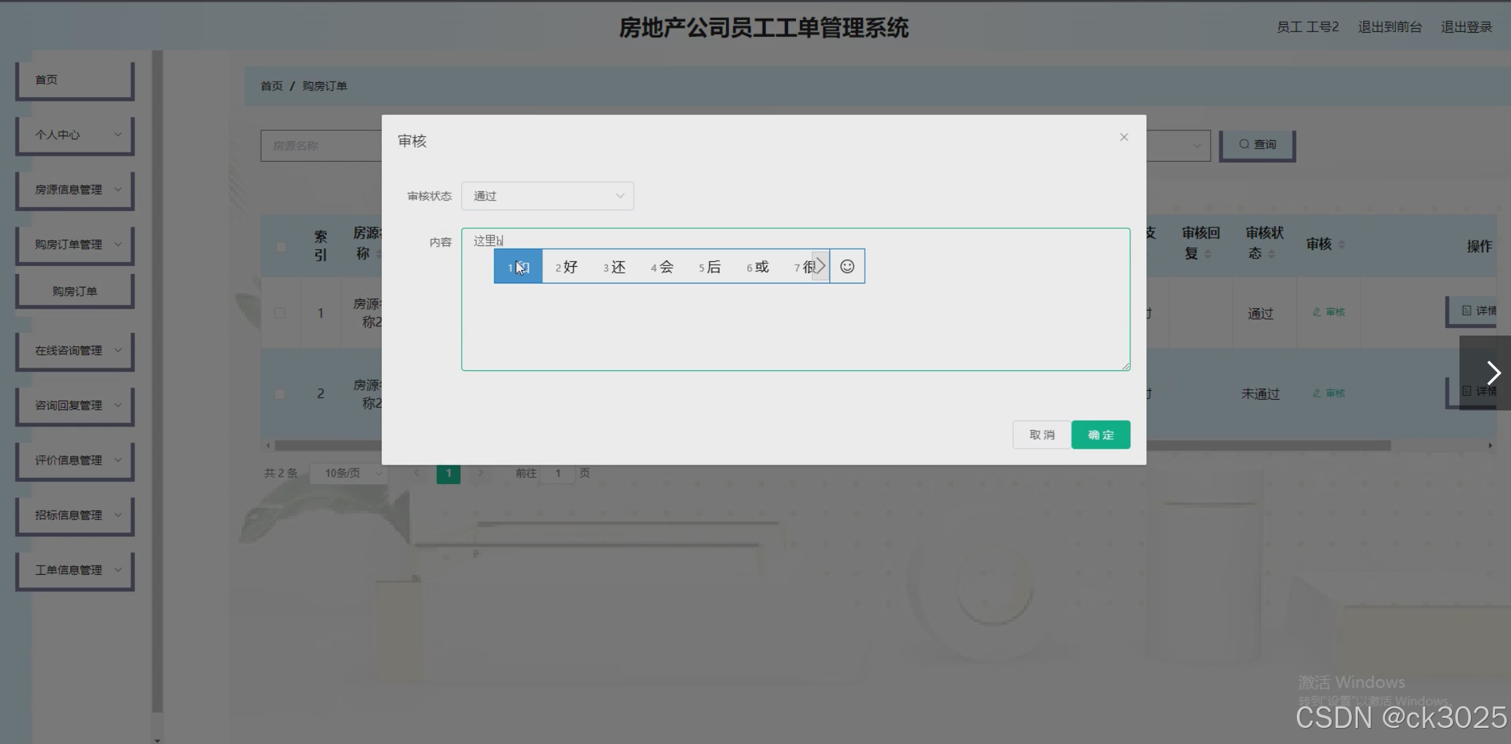The height and width of the screenshot is (744, 1511).
Task: Click the 审核 edit icon in row 2
Action: click(x=1328, y=393)
